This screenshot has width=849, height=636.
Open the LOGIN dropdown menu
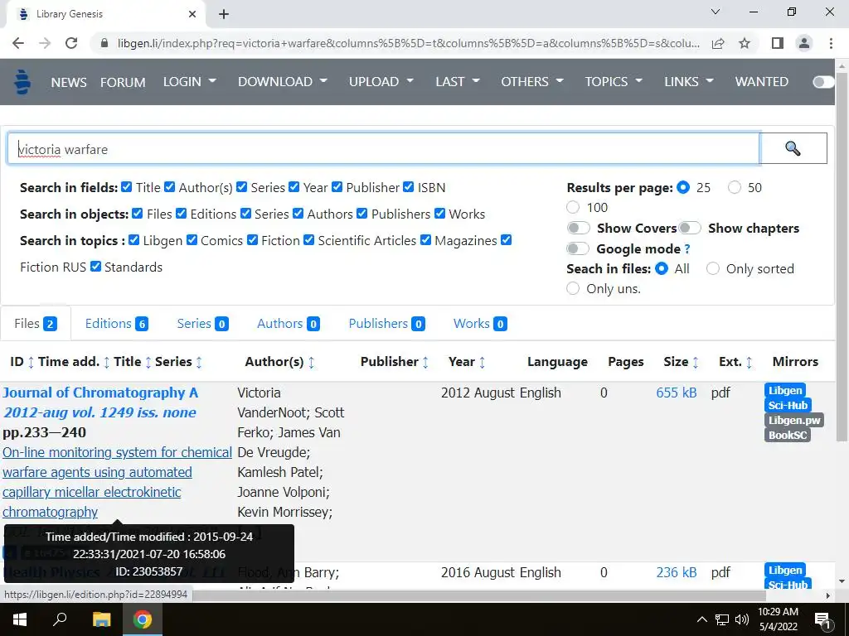[x=190, y=82]
